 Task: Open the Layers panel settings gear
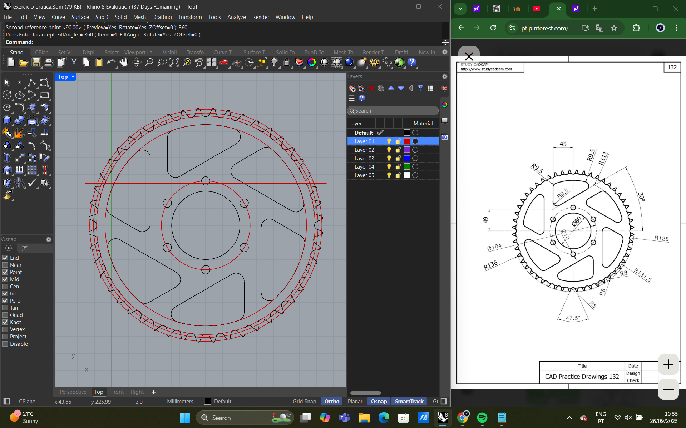(x=444, y=76)
